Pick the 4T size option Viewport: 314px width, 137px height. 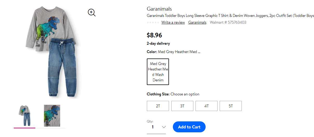pos(206,106)
